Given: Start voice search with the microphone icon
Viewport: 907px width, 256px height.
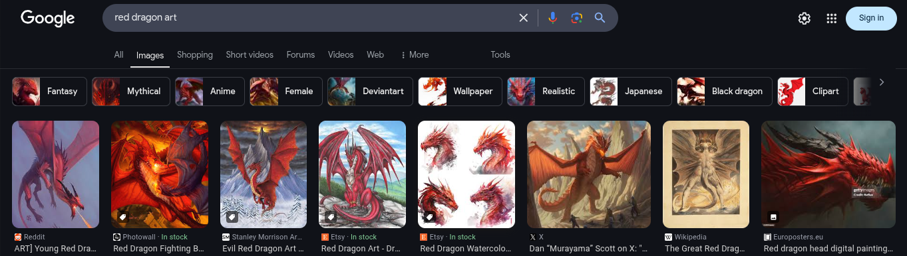Looking at the screenshot, I should point(552,18).
